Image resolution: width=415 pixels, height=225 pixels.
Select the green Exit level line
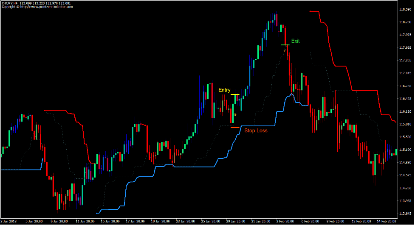285,44
